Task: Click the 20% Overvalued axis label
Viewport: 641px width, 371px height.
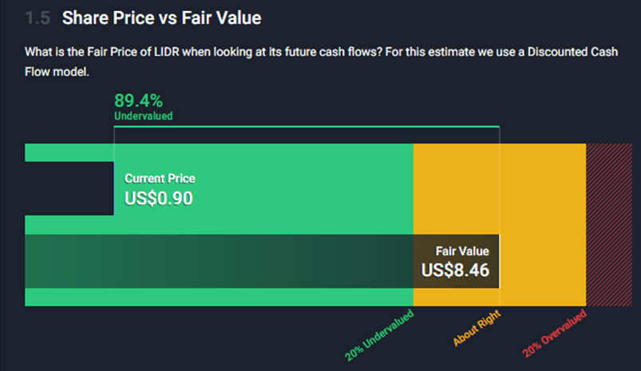Action: point(555,333)
